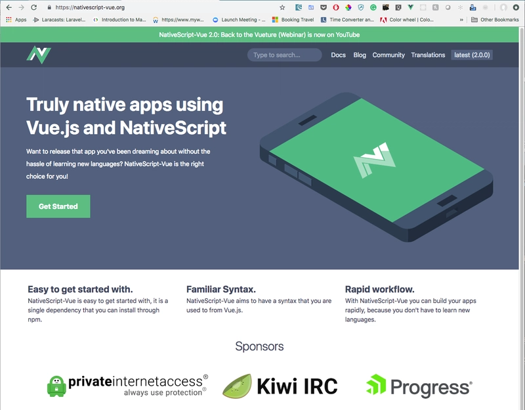Open the dark clapboard extension icon
Screen dimensions: 525x410
pyautogui.click(x=386, y=7)
